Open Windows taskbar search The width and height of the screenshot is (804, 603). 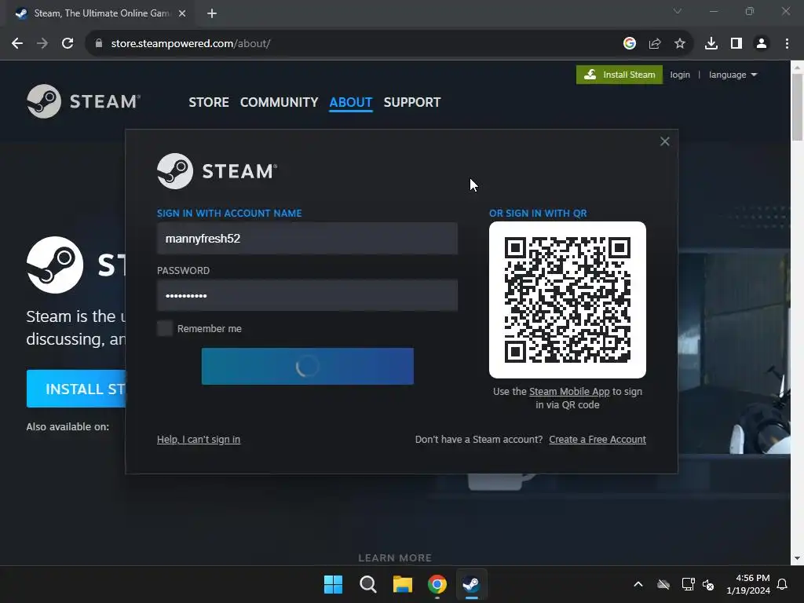point(367,584)
